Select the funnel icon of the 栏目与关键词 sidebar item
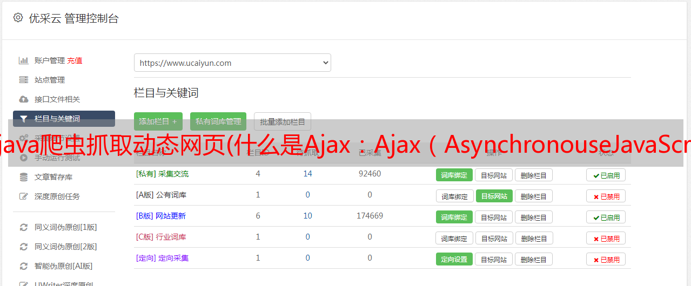This screenshot has height=286, width=691. click(23, 119)
